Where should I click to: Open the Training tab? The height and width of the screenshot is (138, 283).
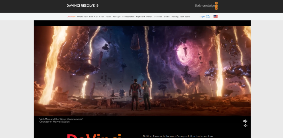click(x=175, y=16)
